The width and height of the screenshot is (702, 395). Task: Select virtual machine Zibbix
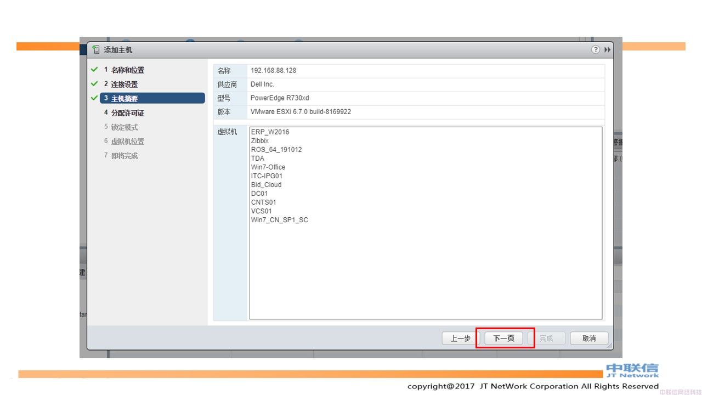(260, 141)
